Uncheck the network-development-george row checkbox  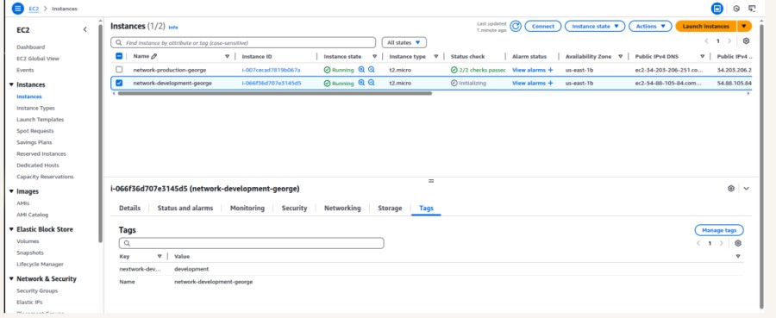(x=119, y=83)
